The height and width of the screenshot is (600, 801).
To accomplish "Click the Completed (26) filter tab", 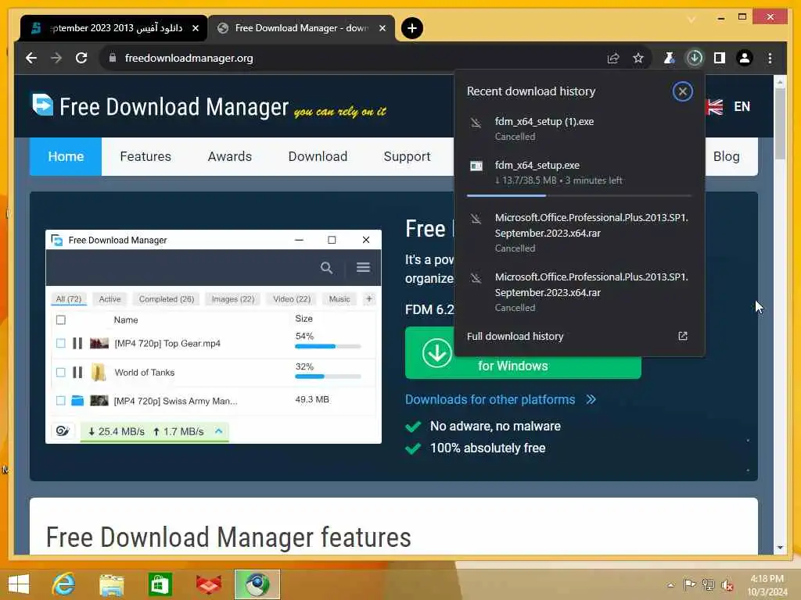I will (x=167, y=299).
